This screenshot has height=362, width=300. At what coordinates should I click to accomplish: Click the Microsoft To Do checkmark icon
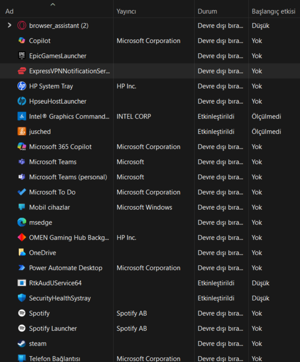pos(22,192)
